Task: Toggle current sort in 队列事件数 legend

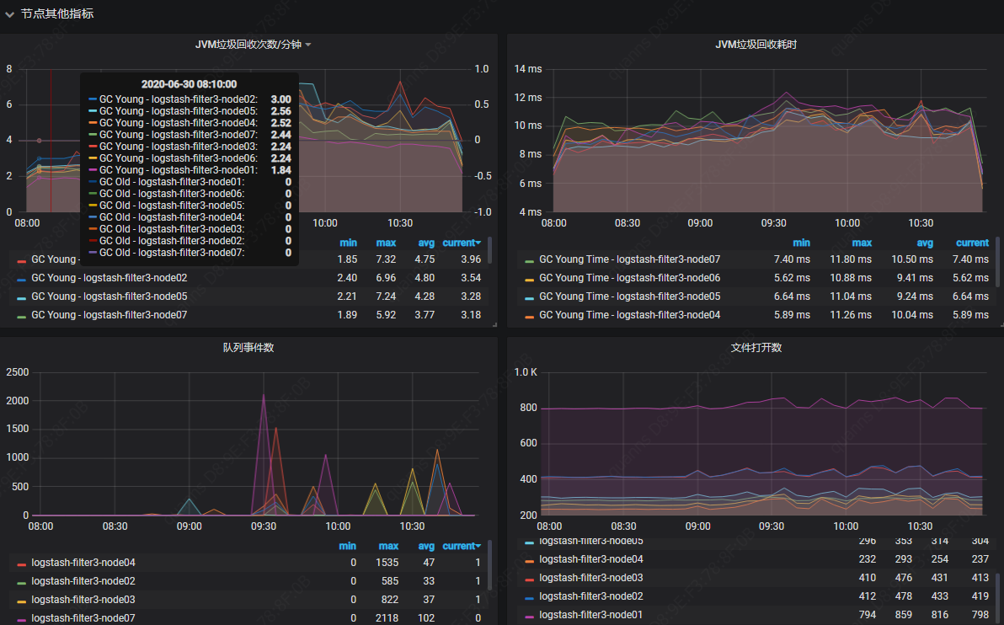Action: (461, 546)
